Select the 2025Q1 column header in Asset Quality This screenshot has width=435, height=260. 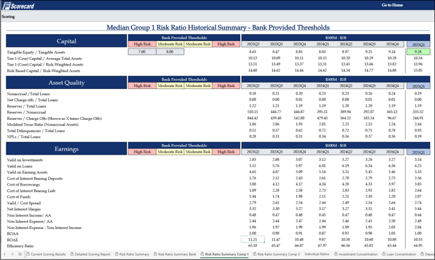click(x=418, y=86)
